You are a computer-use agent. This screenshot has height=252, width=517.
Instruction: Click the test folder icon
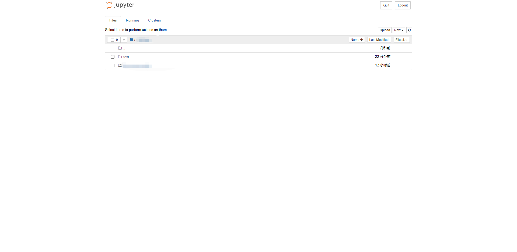point(120,57)
